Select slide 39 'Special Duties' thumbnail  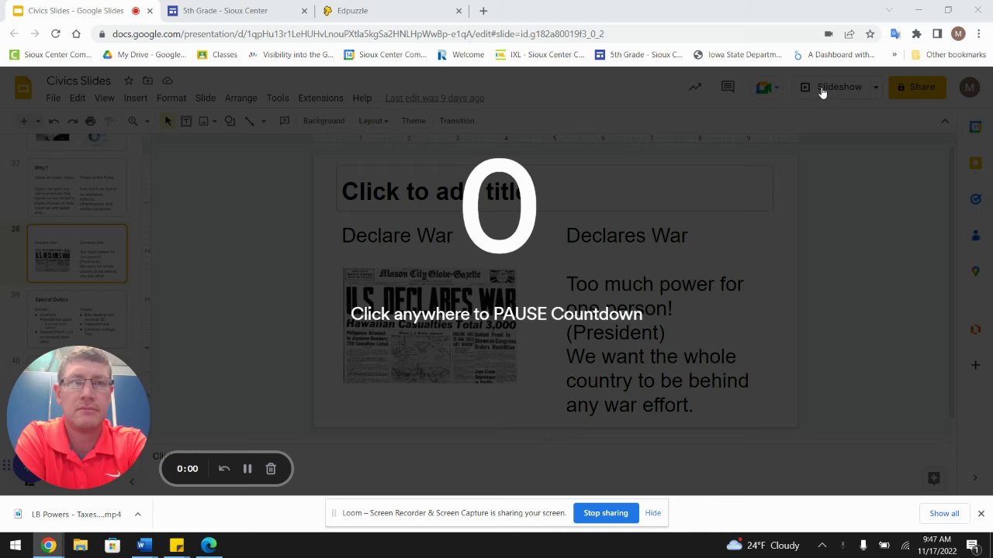click(x=77, y=319)
